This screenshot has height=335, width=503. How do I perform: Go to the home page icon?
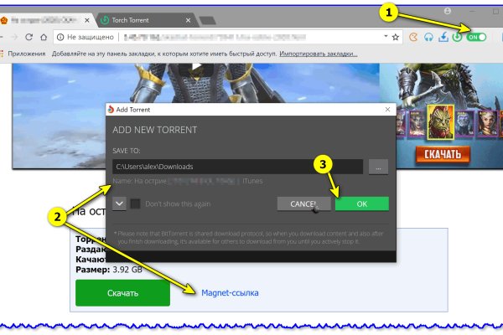coord(45,38)
